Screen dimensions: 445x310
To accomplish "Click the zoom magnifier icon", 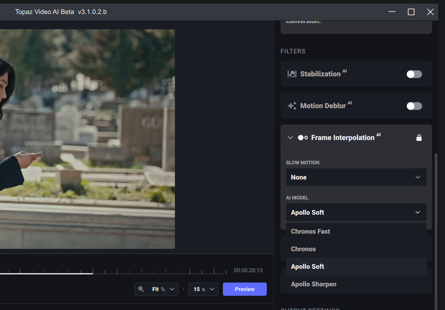I will (x=141, y=289).
